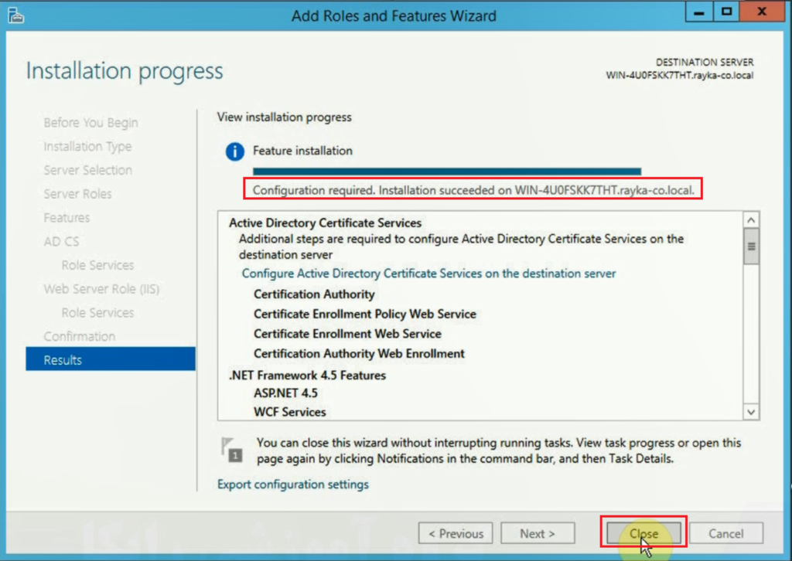This screenshot has height=561, width=792.
Task: Select the Server Roles step
Action: click(x=78, y=194)
